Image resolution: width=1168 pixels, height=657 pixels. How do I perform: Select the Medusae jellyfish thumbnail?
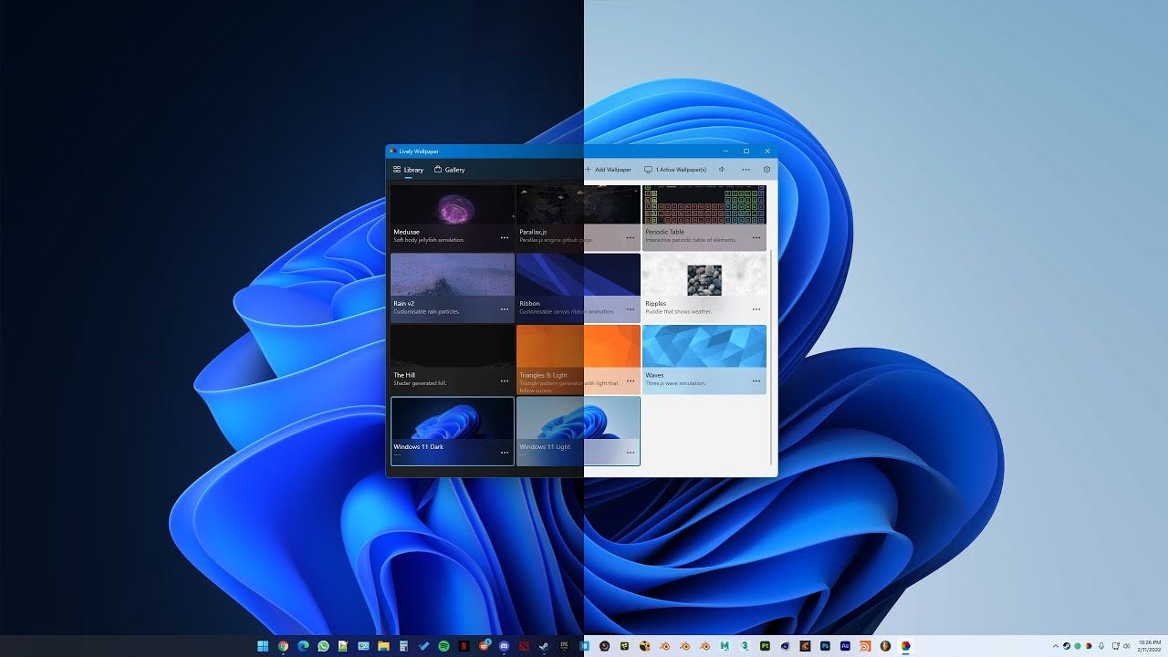(453, 205)
